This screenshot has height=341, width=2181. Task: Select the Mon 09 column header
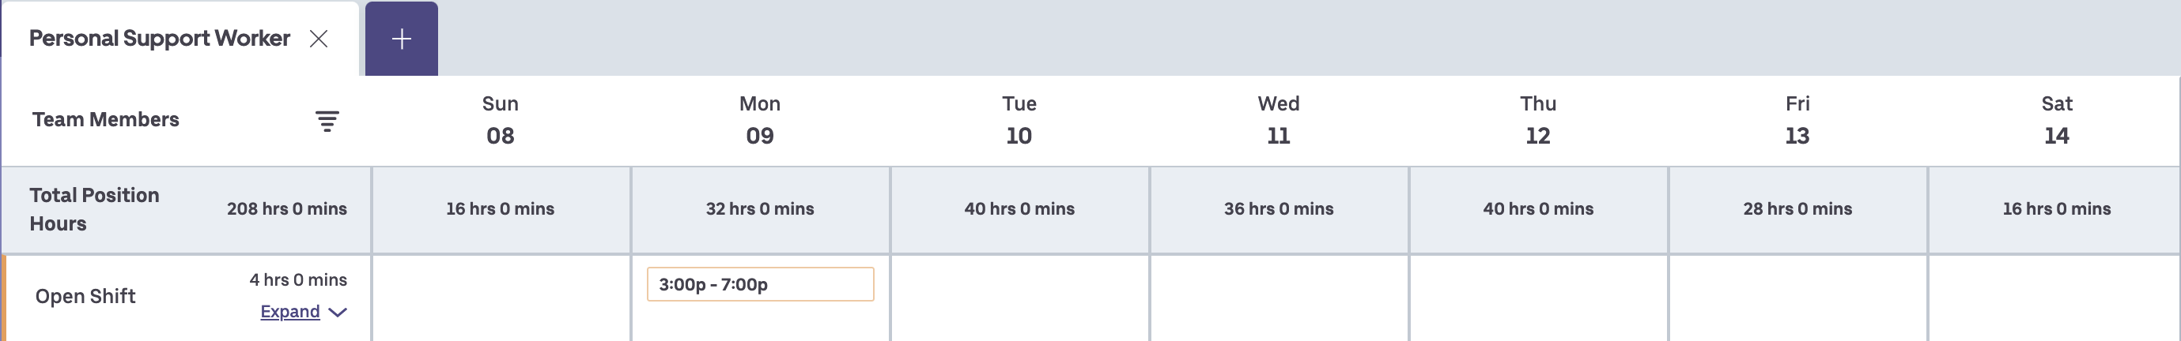(759, 120)
